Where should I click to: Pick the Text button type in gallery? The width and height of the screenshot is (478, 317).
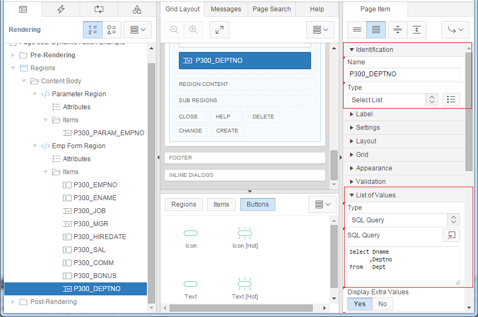(191, 289)
